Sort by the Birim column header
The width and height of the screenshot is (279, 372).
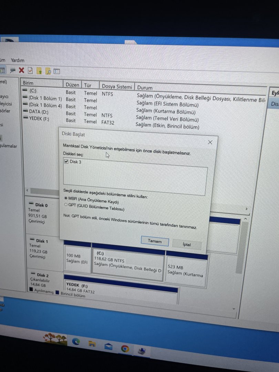(42, 83)
